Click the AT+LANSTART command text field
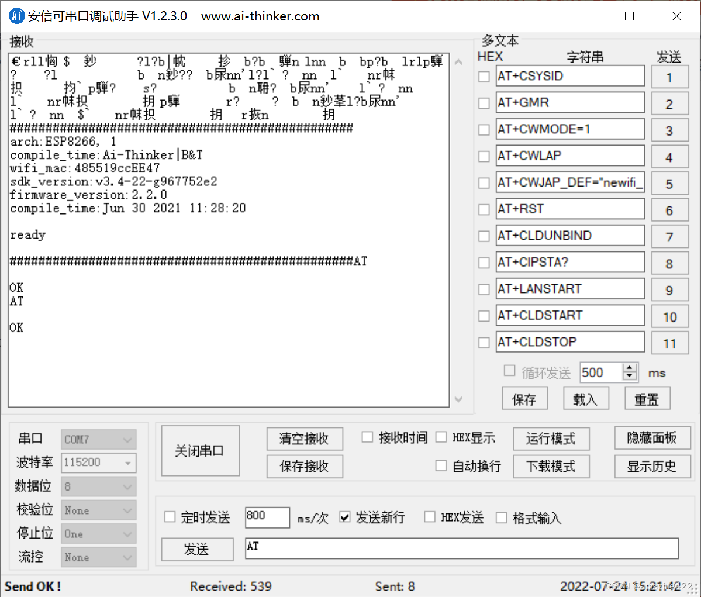 point(570,289)
